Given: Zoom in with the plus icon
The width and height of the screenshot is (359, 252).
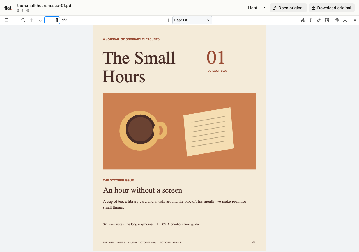Looking at the screenshot, I should (168, 20).
